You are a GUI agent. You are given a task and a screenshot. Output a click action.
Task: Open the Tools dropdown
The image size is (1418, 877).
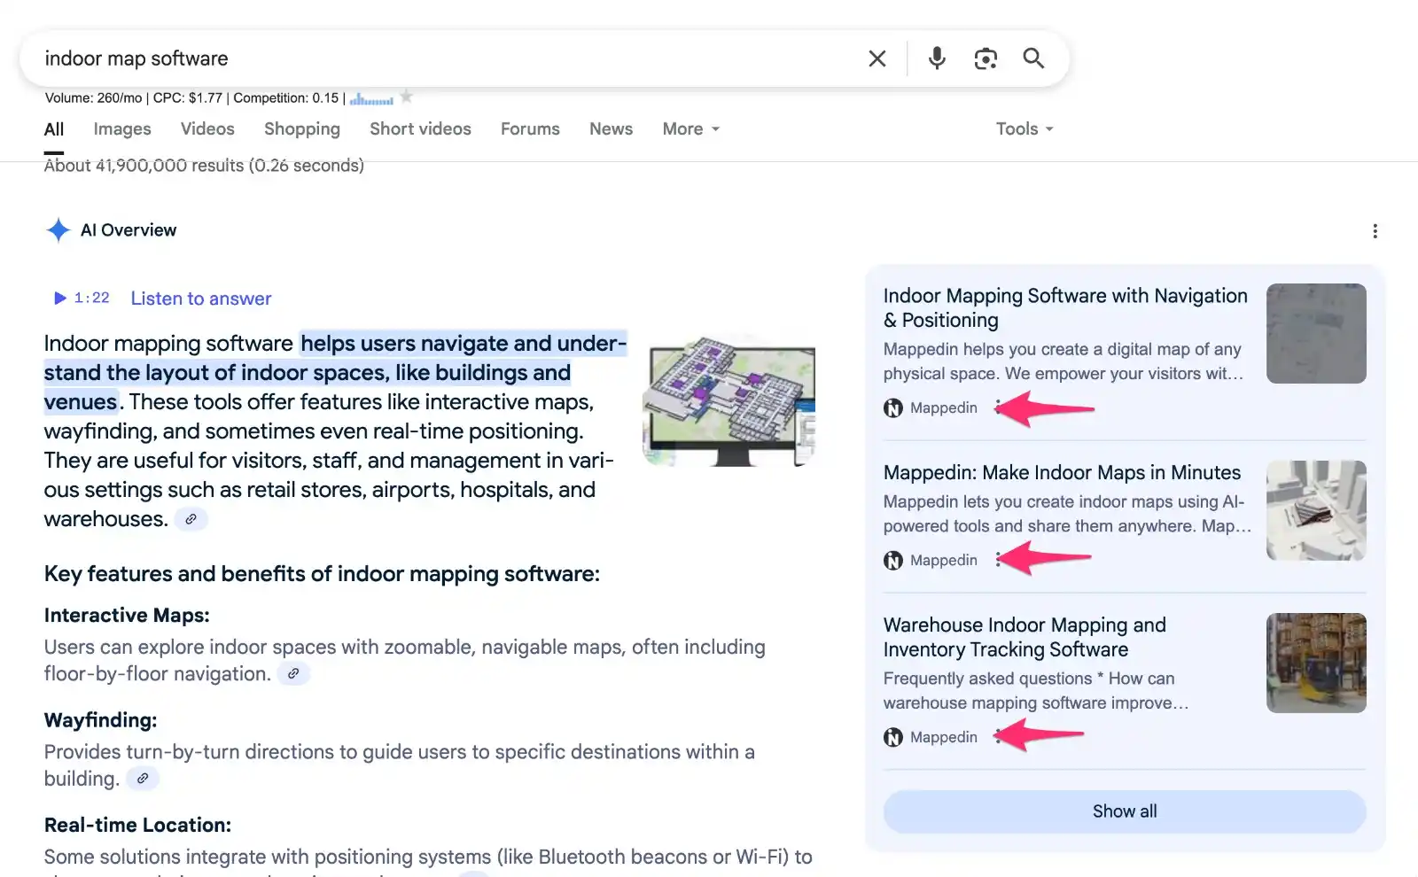(1025, 129)
